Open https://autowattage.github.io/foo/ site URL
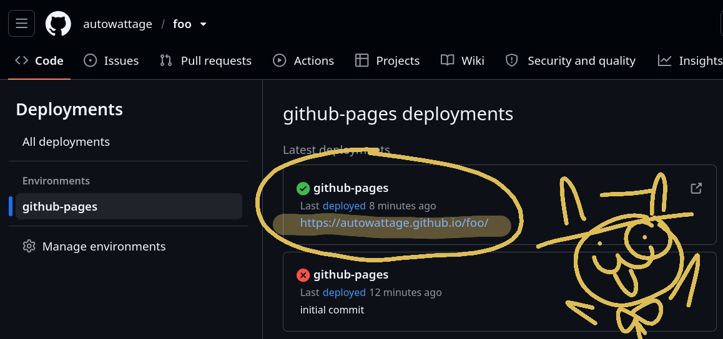The image size is (723, 339). pos(394,223)
